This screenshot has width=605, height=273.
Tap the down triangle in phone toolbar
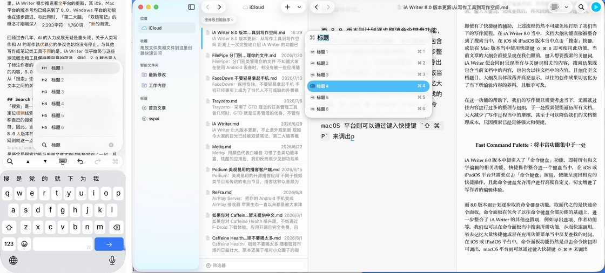click(45, 161)
